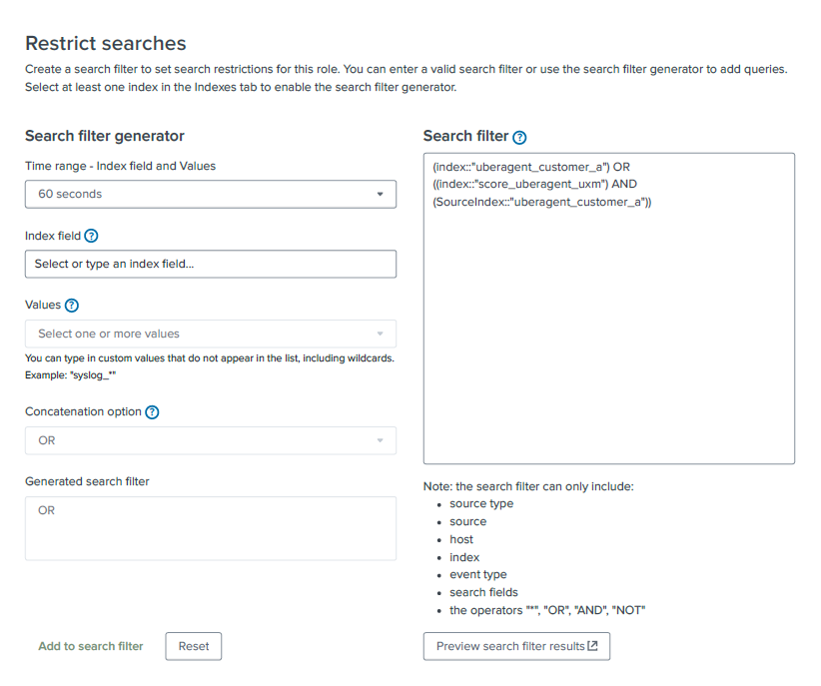Expand the Time range dropdown arrow
Viewport: 821px width, 686px height.
click(380, 194)
